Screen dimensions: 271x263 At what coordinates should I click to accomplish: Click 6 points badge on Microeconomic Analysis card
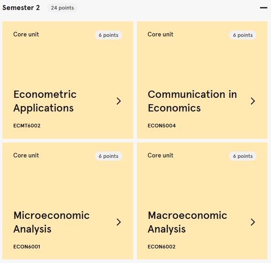click(x=109, y=156)
